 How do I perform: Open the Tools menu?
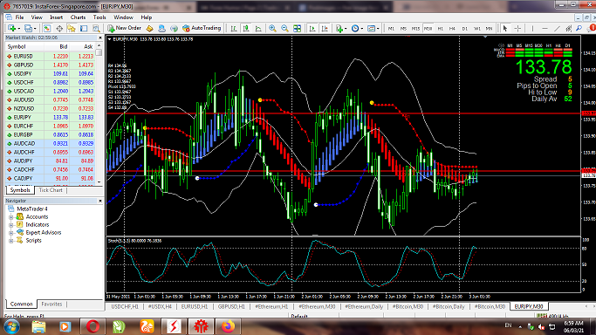click(99, 17)
